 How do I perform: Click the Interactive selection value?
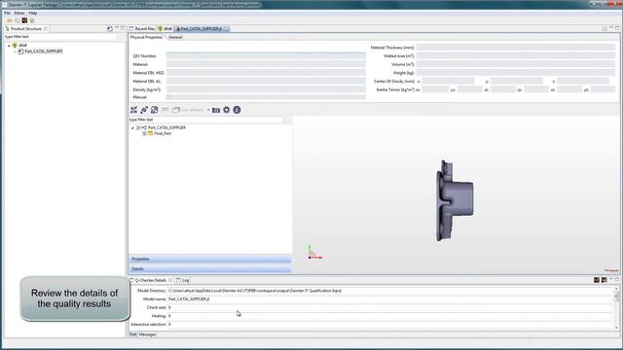169,324
